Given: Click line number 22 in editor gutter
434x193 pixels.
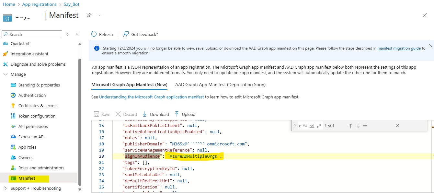Looking at the screenshot, I should tap(101, 169).
